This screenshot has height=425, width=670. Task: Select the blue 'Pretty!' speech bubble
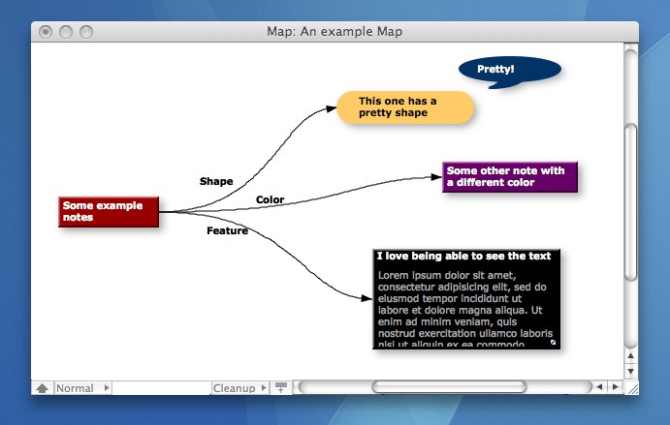[510, 70]
